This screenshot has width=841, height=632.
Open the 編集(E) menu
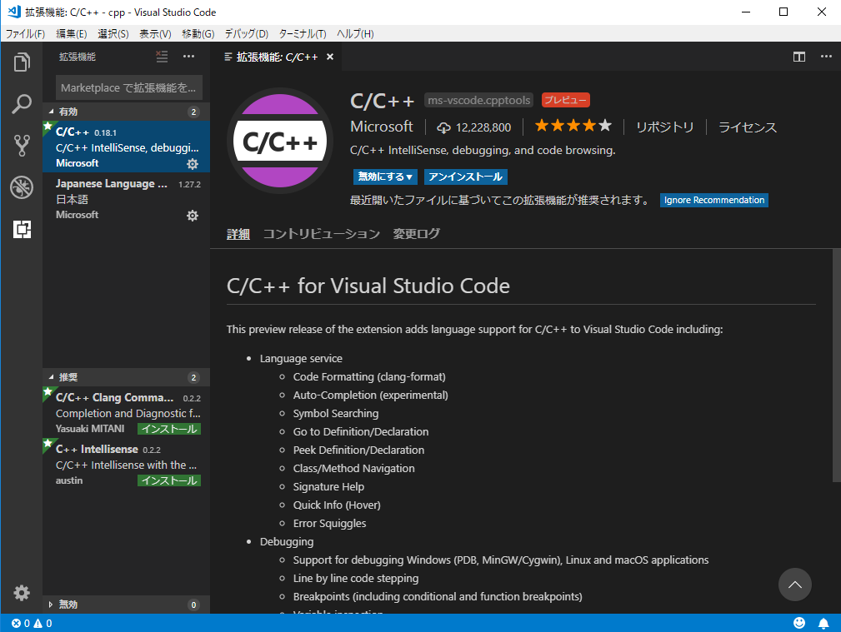72,34
